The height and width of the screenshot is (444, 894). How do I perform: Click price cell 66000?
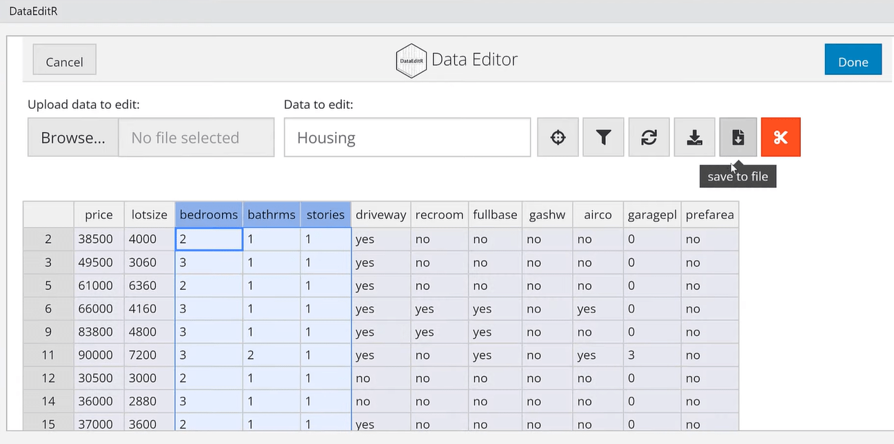click(99, 309)
